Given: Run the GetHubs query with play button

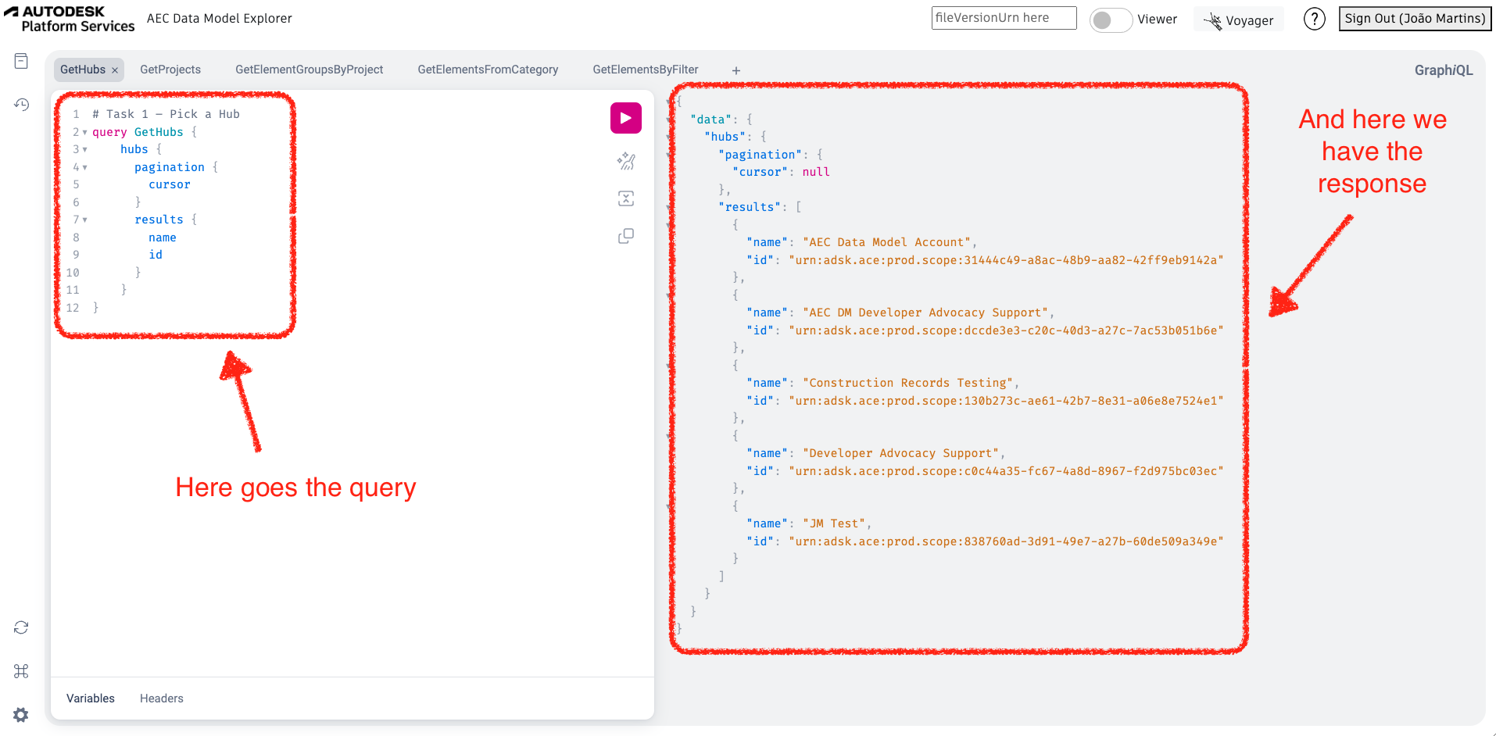Looking at the screenshot, I should 625,118.
